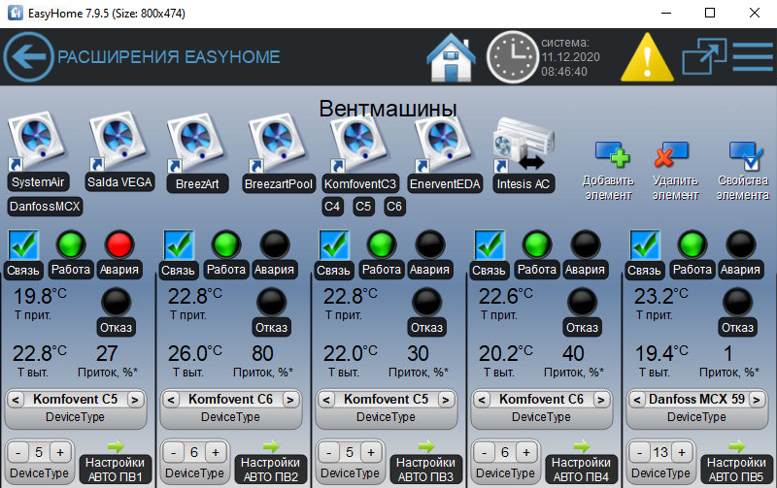
Task: Open the C4 Komfovent tab
Action: [x=332, y=206]
